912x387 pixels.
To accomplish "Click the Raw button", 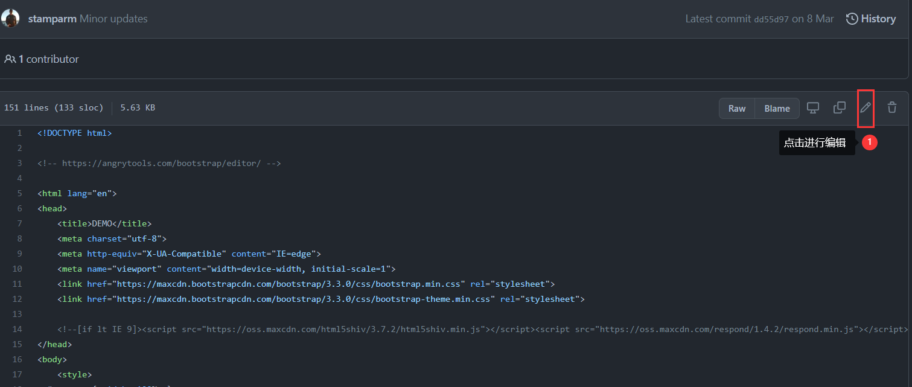I will pyautogui.click(x=737, y=109).
